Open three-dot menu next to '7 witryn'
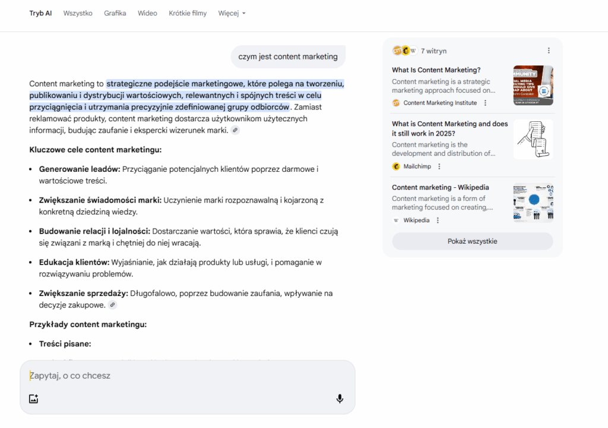The image size is (608, 428). click(549, 51)
